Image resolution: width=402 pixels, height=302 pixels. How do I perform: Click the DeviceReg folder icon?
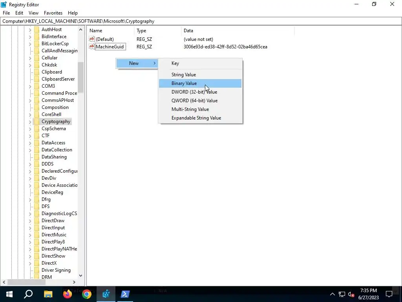click(x=37, y=192)
